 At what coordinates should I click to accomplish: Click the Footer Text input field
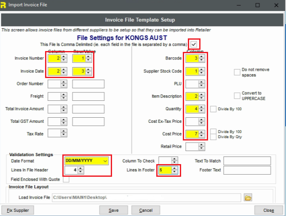coord(247,170)
